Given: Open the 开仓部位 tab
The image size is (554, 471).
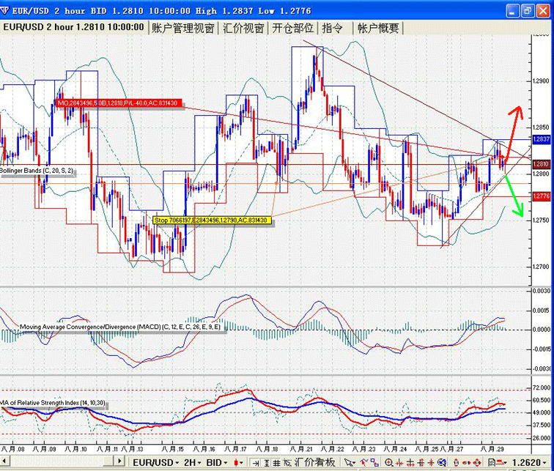Looking at the screenshot, I should (x=292, y=28).
